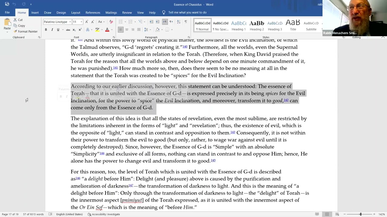
Task: Adjust the zoom slider handle
Action: click(x=360, y=214)
